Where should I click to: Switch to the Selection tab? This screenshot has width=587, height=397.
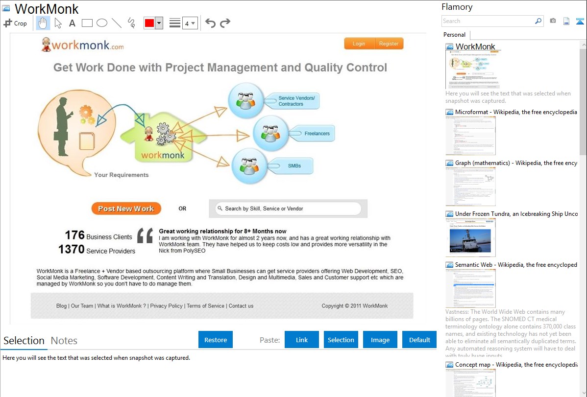coord(24,341)
